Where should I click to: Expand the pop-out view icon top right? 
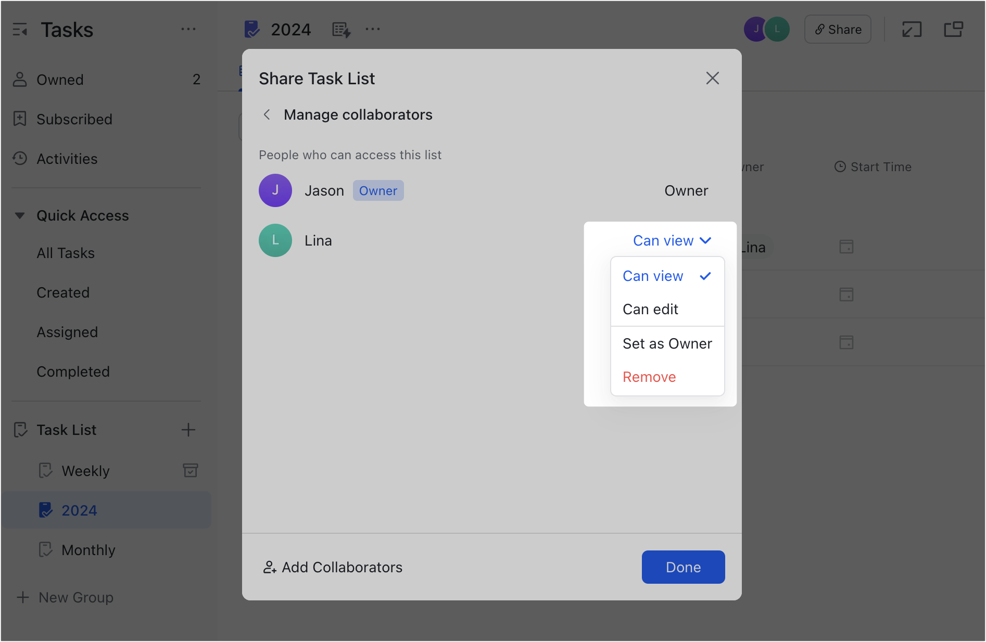point(912,30)
